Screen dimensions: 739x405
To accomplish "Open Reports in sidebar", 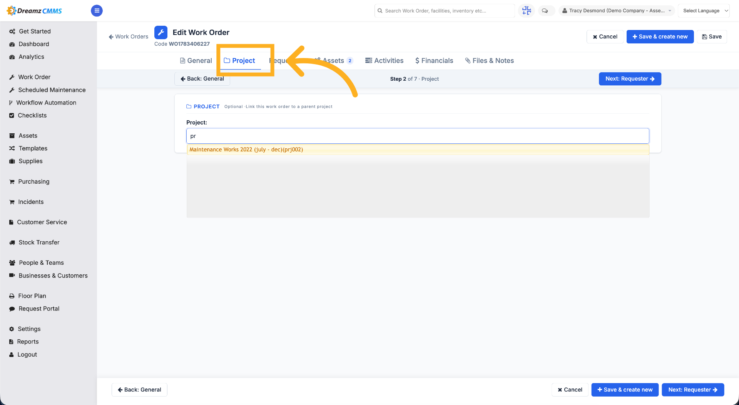I will [24, 342].
